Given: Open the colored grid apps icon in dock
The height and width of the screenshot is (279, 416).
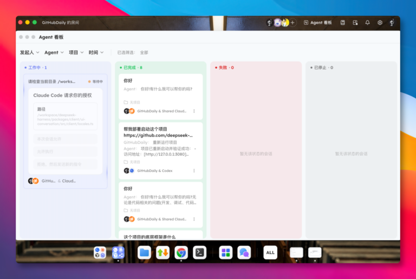Looking at the screenshot, I should [226, 253].
